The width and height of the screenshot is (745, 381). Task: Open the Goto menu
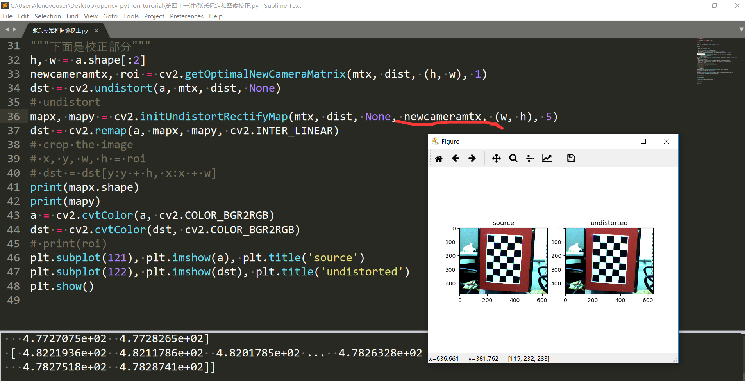pos(110,16)
